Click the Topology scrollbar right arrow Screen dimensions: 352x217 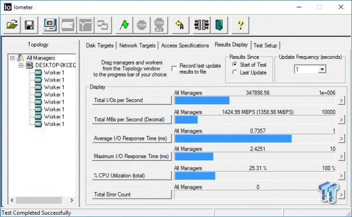[72, 200]
